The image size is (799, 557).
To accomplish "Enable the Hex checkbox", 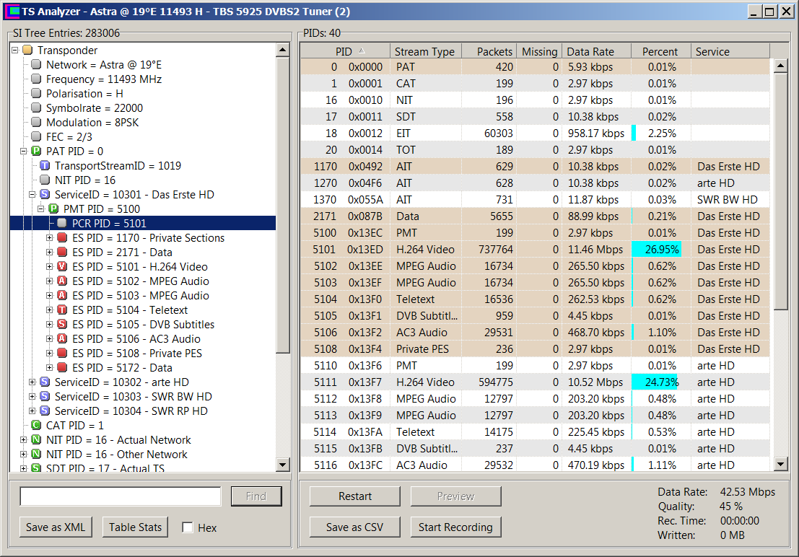I will tap(188, 527).
